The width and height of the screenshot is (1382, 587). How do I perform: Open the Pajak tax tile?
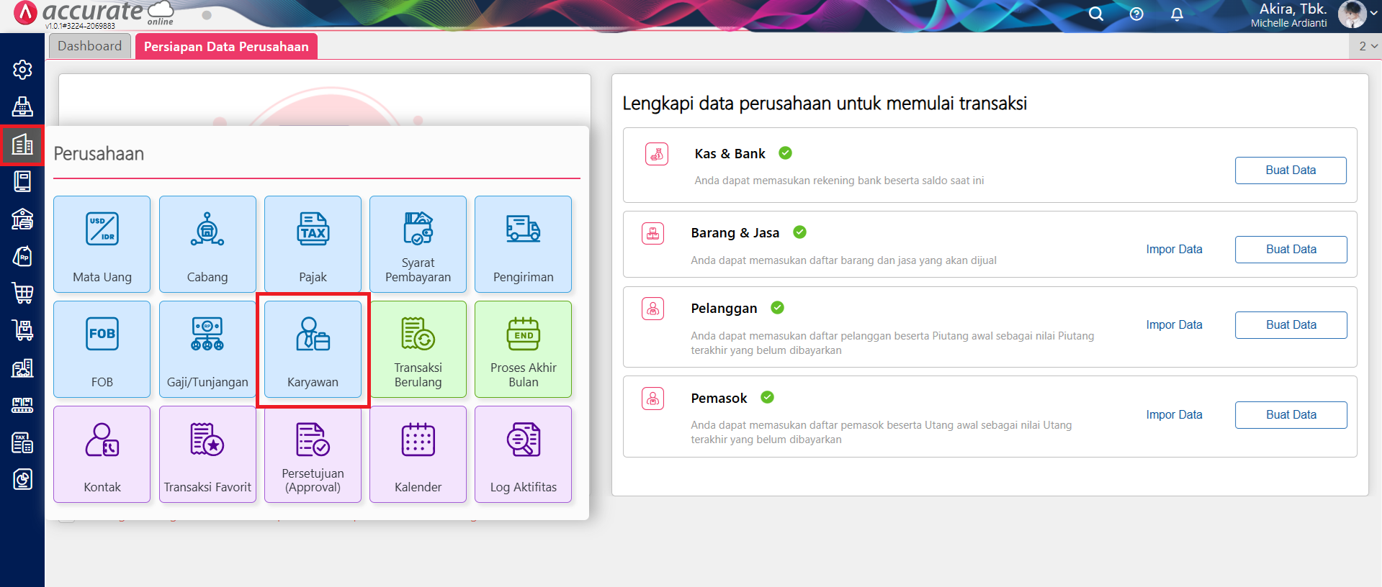coord(313,245)
